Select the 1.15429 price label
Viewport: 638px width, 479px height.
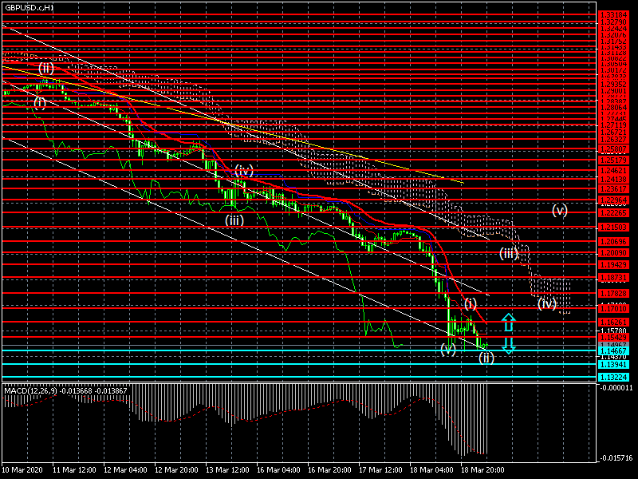click(613, 338)
